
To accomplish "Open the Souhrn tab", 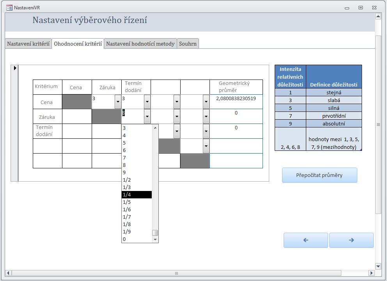I will tap(188, 44).
